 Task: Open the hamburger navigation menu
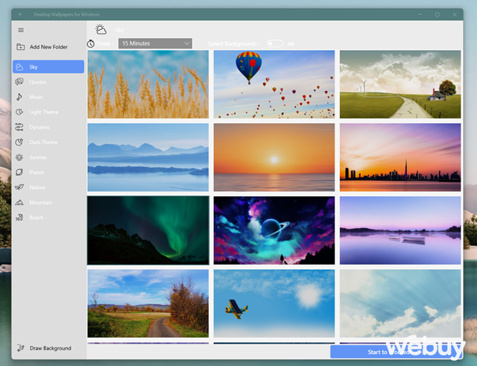[21, 30]
